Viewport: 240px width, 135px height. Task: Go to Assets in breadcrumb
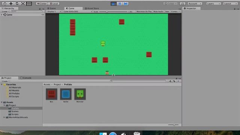47,84
